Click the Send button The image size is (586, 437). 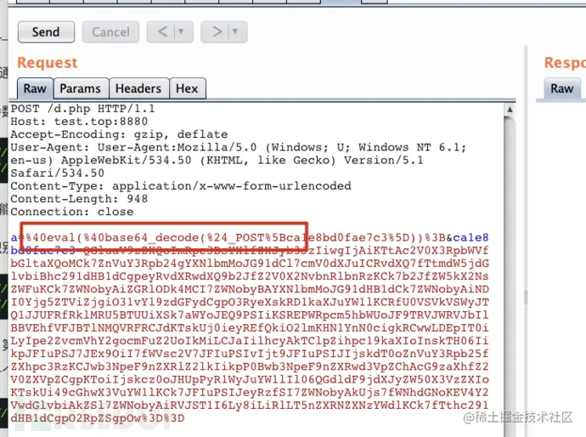click(46, 32)
